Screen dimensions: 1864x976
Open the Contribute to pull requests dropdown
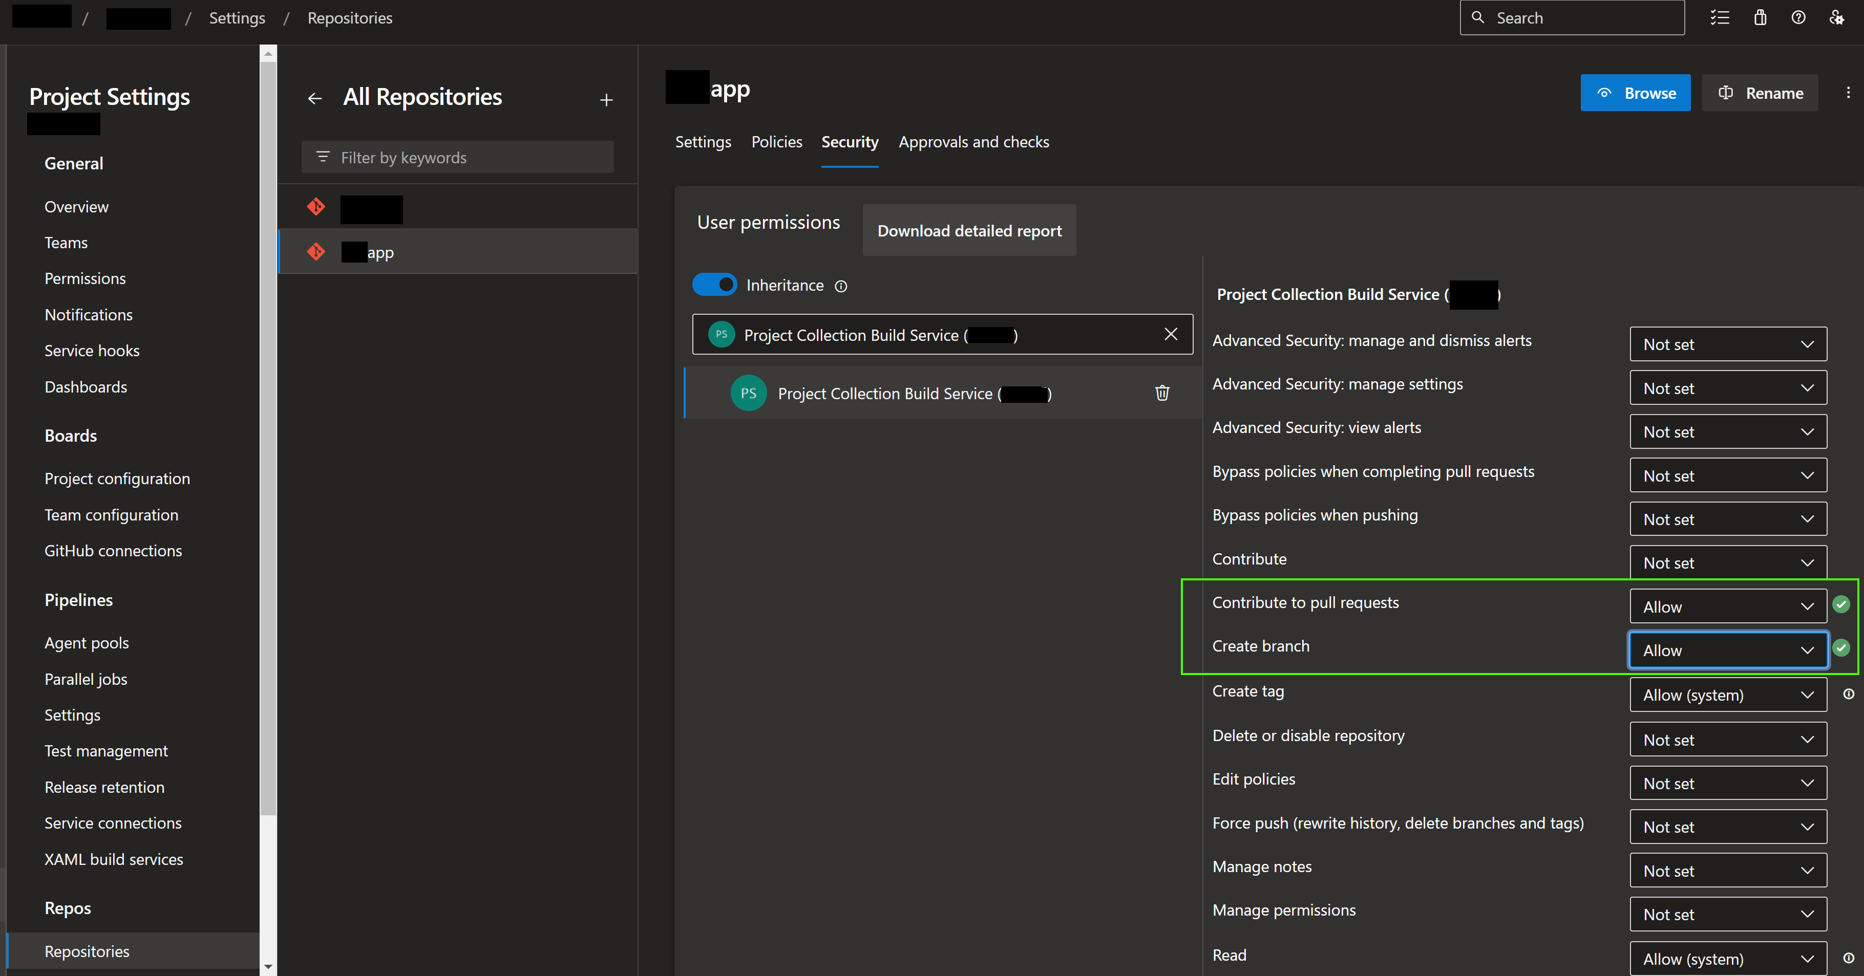click(x=1728, y=606)
